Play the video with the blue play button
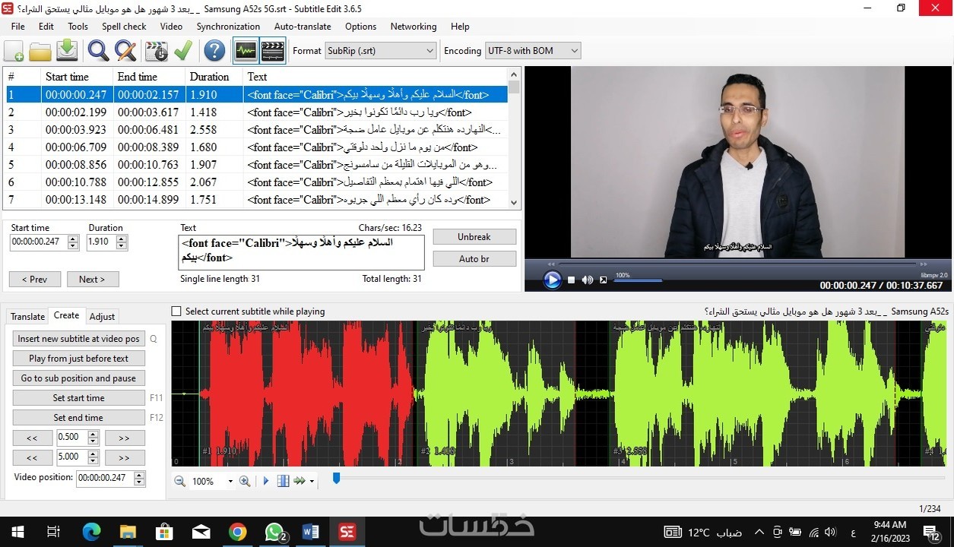This screenshot has width=954, height=547. (552, 280)
